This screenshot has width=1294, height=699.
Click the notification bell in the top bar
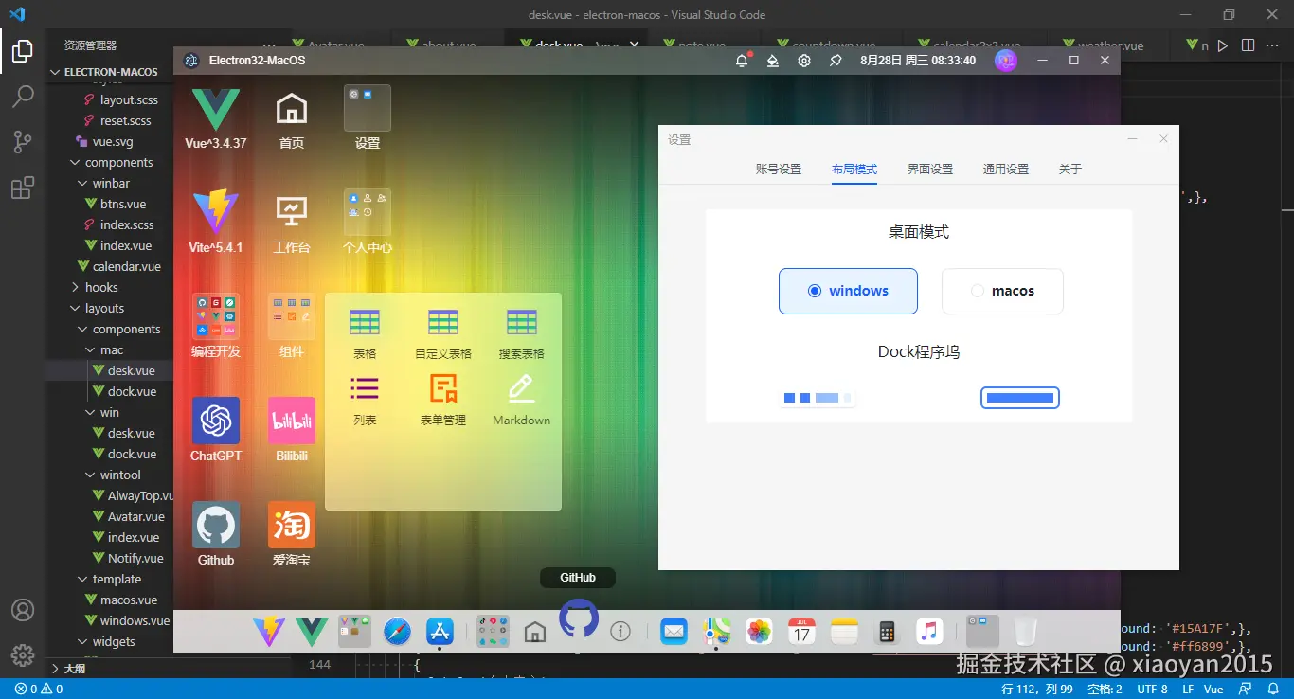point(743,60)
